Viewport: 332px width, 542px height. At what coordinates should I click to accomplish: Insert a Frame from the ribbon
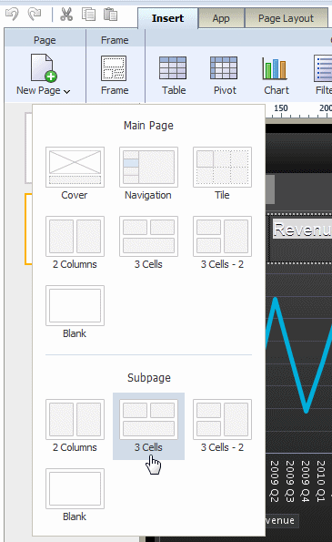pos(115,75)
